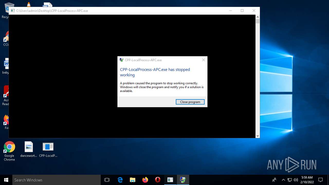Select the Word document desktop icon
329x185 pixels.
[x=6, y=66]
